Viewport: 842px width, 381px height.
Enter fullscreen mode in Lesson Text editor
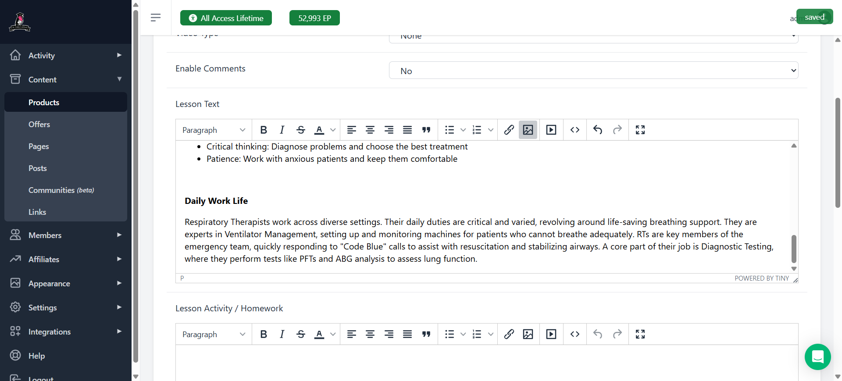click(640, 130)
